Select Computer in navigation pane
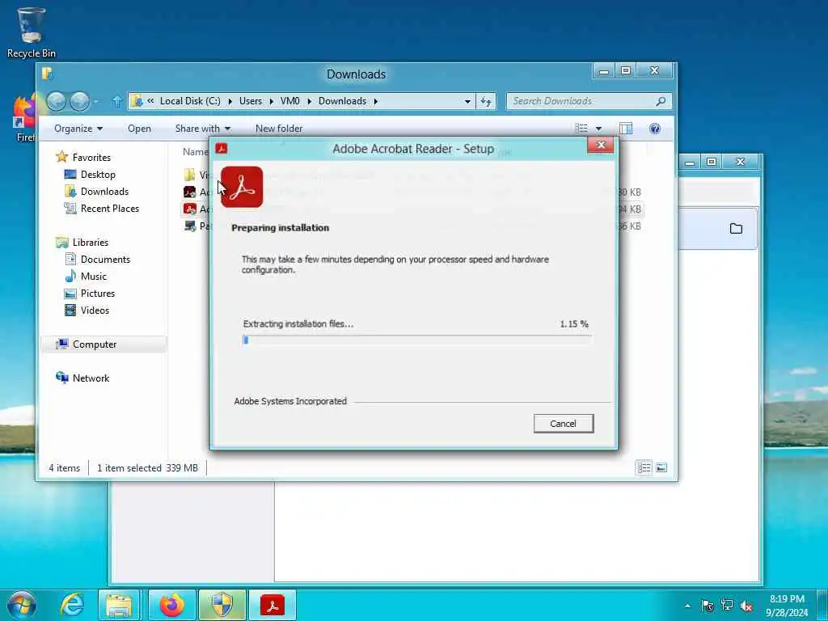Image resolution: width=828 pixels, height=621 pixels. point(95,344)
